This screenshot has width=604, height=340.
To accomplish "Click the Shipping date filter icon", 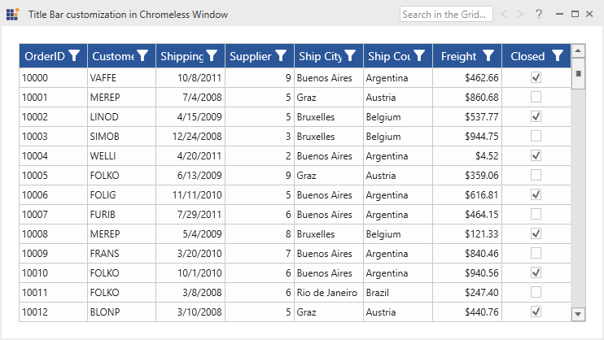I will click(x=212, y=55).
